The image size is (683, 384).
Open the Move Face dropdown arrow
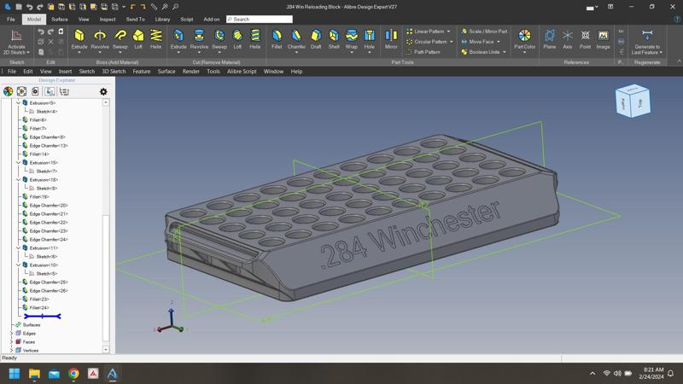coord(499,42)
